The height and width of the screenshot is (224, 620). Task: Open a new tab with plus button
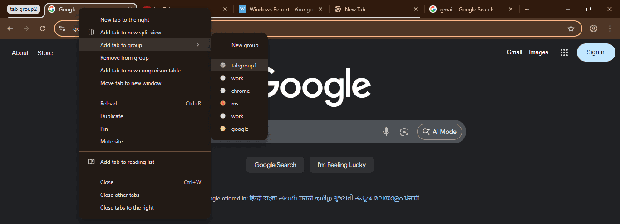[527, 9]
